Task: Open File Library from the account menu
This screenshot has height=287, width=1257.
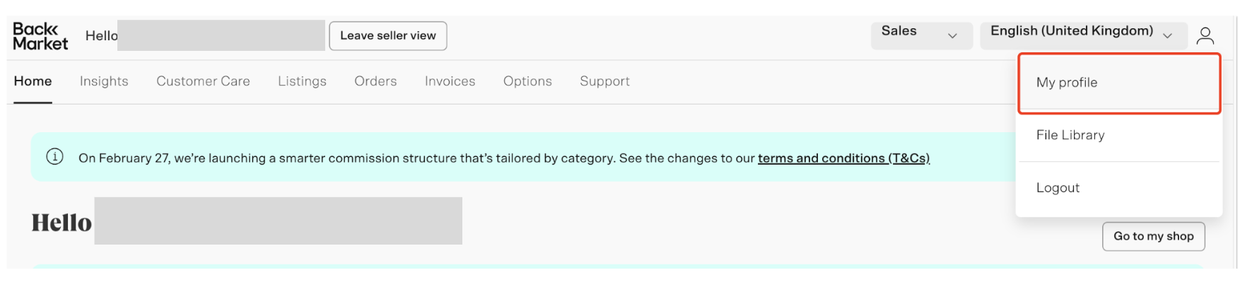Action: click(x=1070, y=135)
